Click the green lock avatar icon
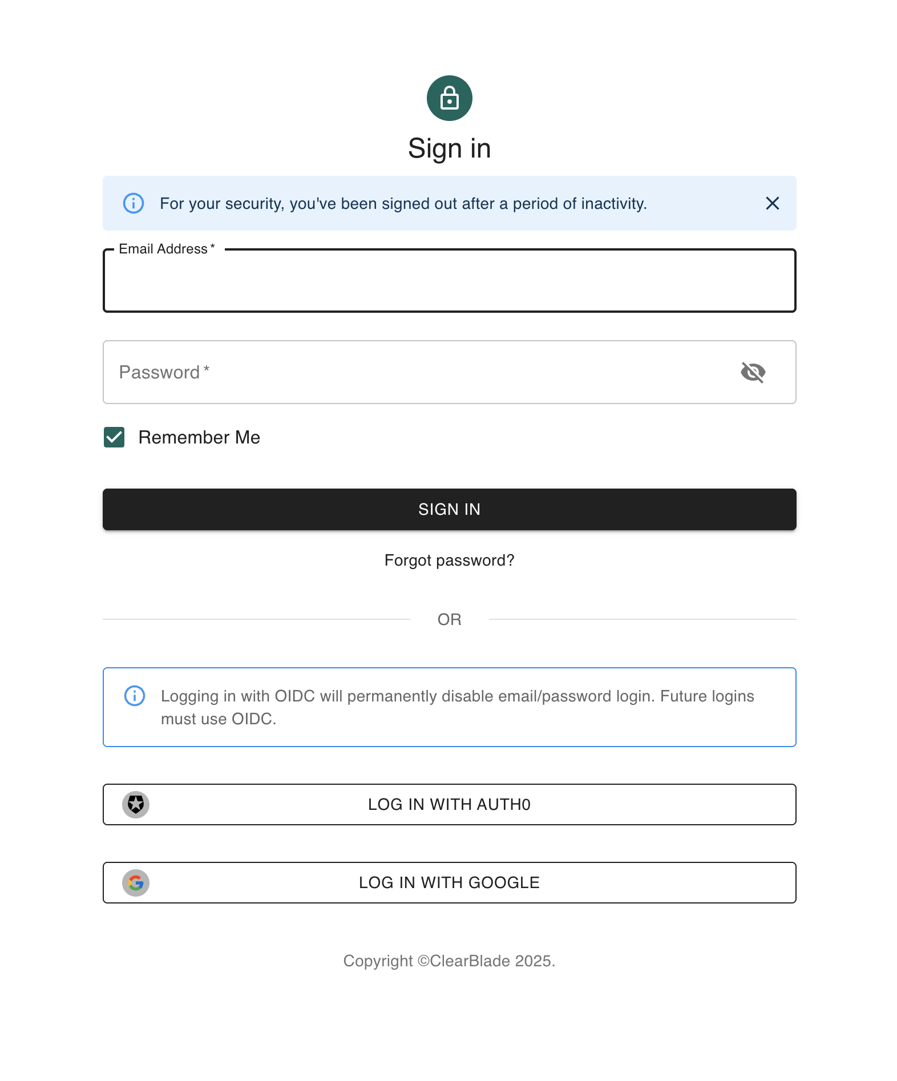 click(449, 98)
